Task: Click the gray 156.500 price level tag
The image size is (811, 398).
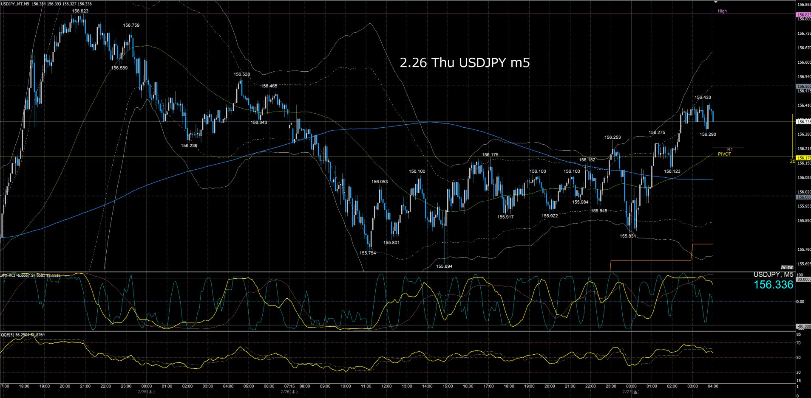Action: 803,86
